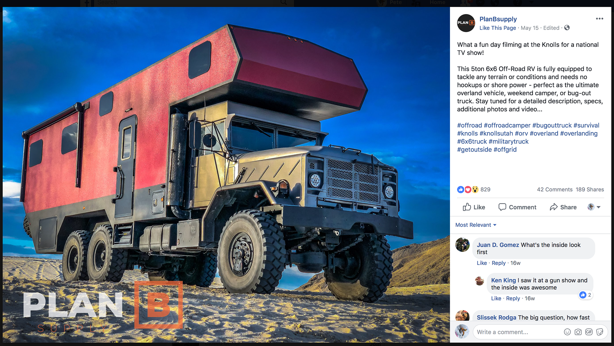Screen dimensions: 614x346
Task: Open the sticker picker icon
Action: click(x=600, y=332)
